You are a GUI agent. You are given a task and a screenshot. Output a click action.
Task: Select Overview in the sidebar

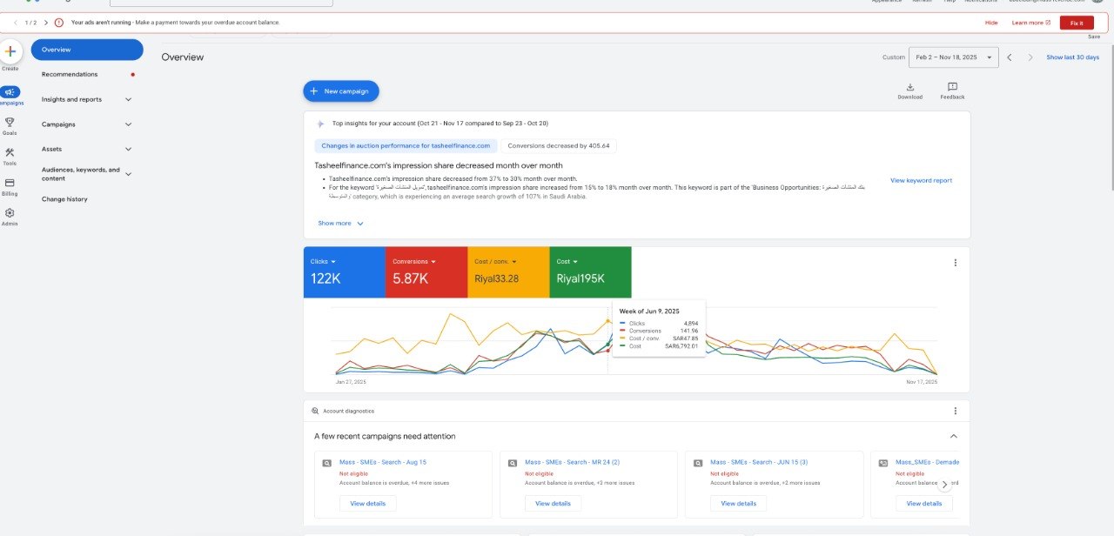pos(87,50)
